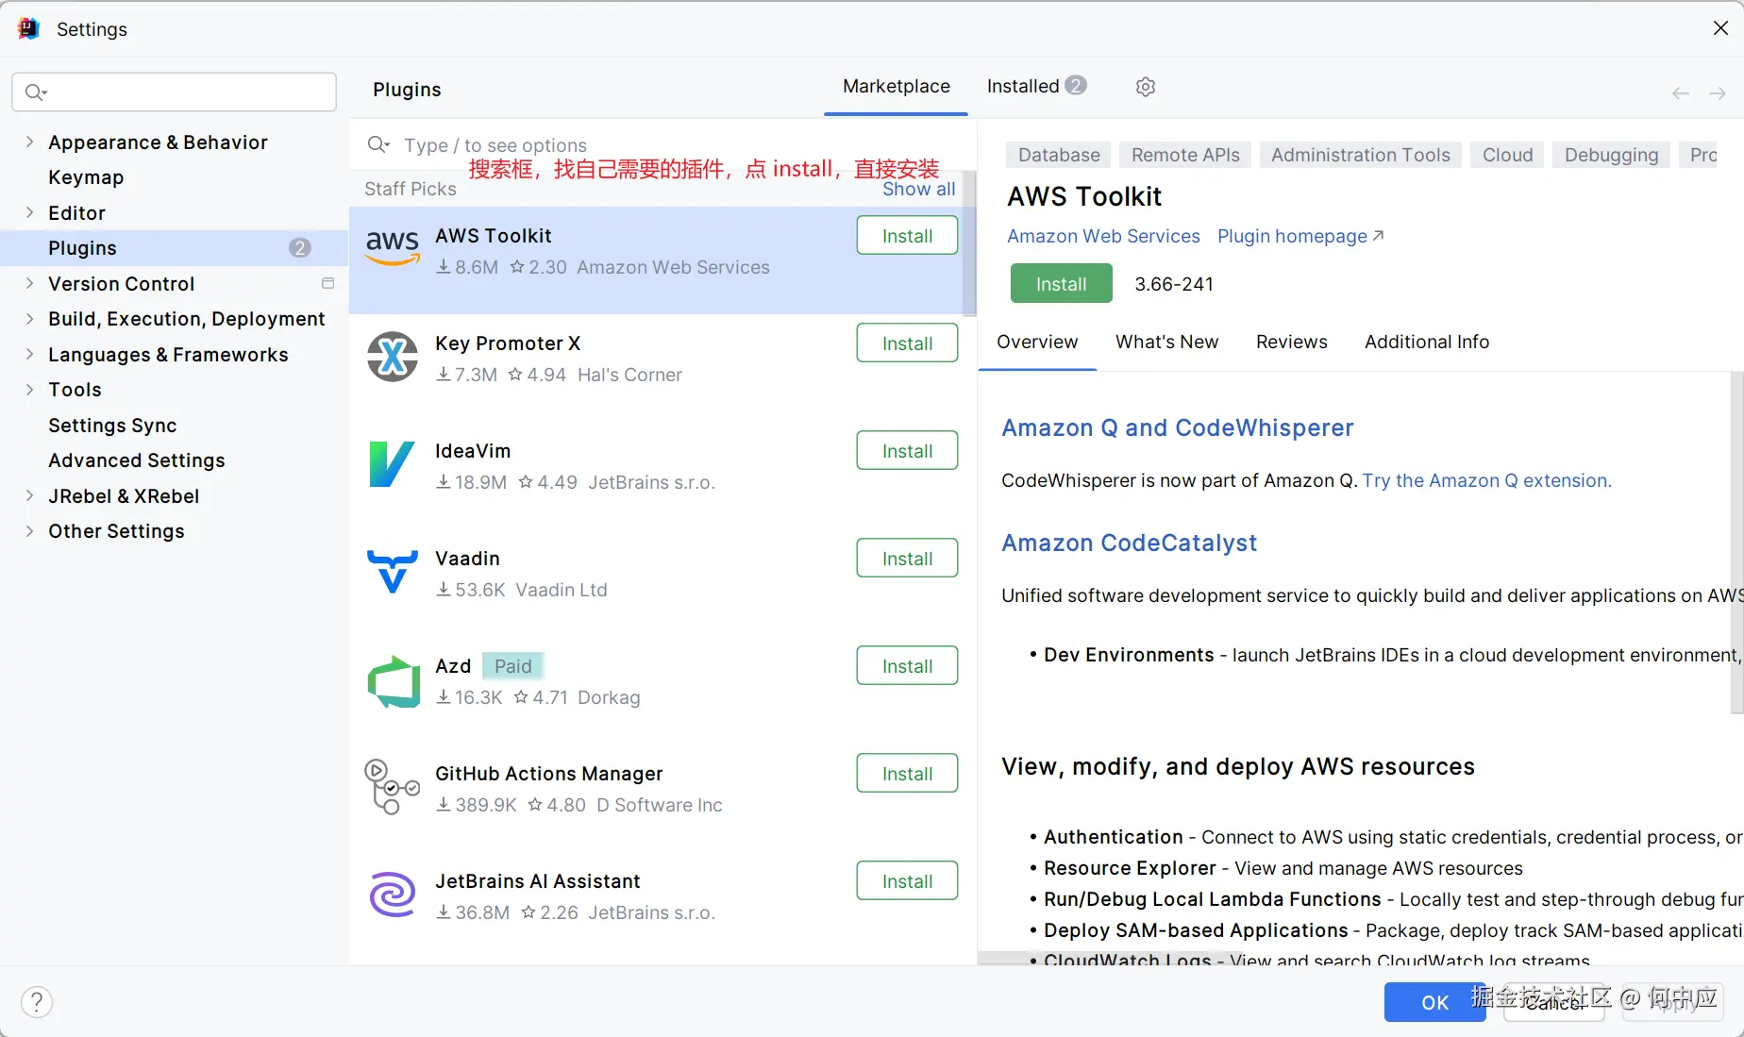The image size is (1744, 1037).
Task: Expand the Version Control section
Action: pos(29,283)
